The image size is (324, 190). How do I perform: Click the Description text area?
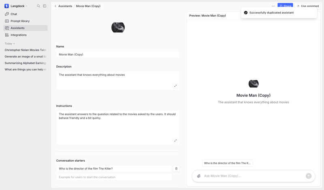[118, 80]
